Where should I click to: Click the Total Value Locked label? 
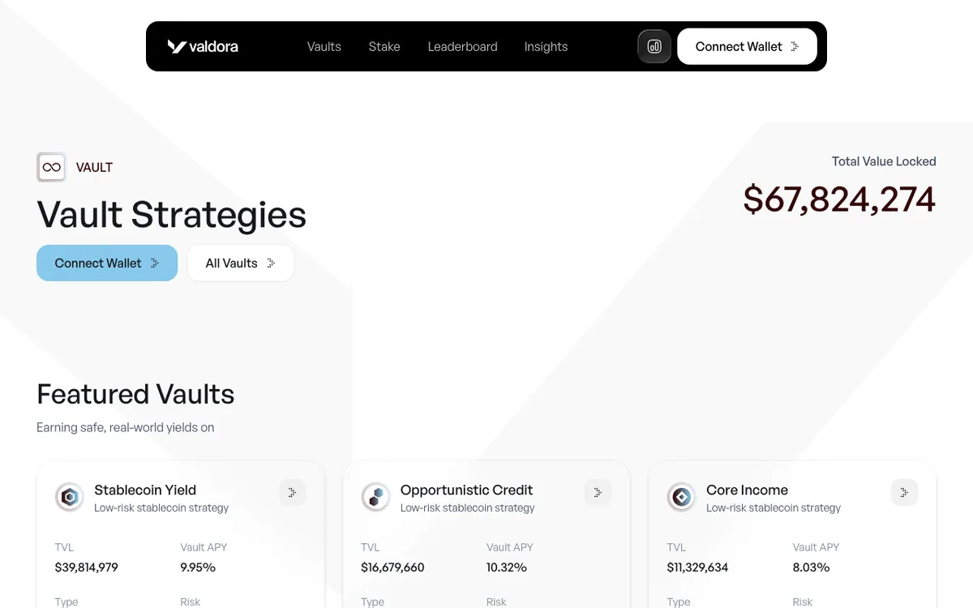884,161
